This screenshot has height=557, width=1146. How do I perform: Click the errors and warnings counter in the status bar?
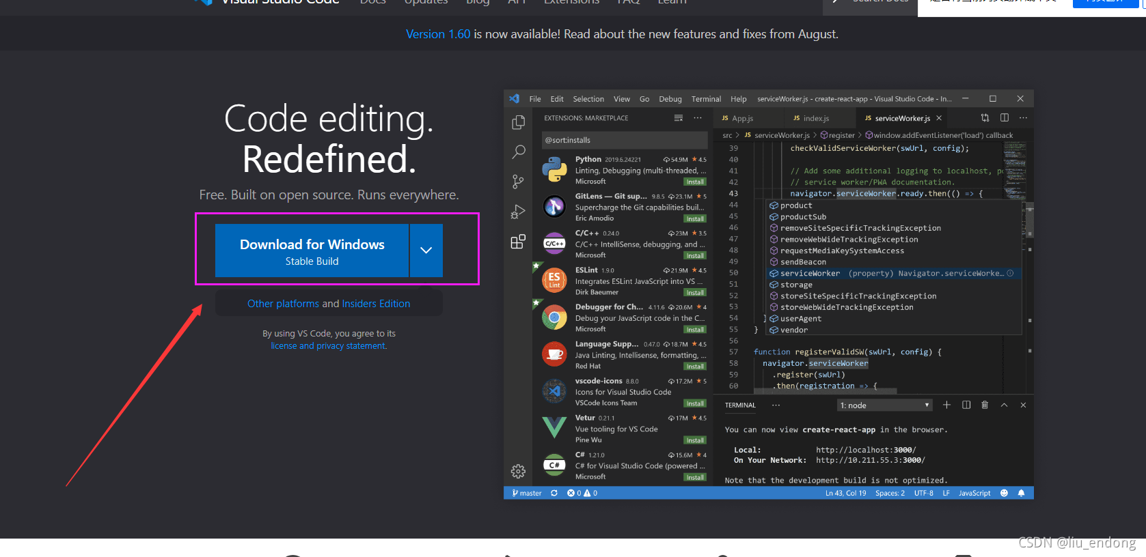pos(582,493)
